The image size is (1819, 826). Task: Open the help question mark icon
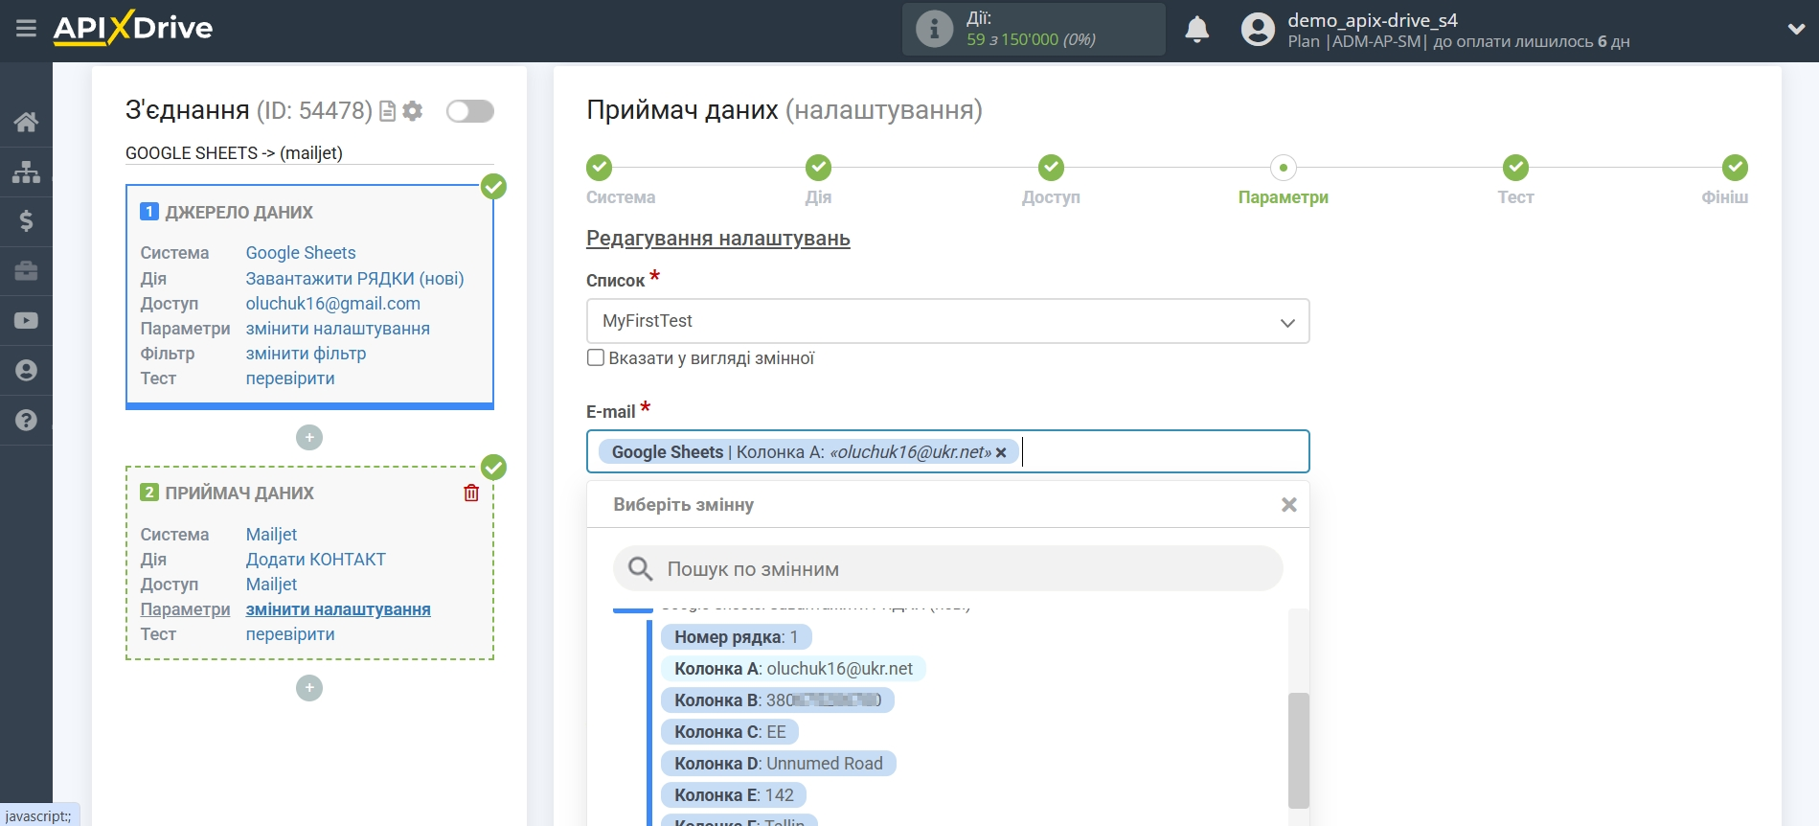(26, 420)
